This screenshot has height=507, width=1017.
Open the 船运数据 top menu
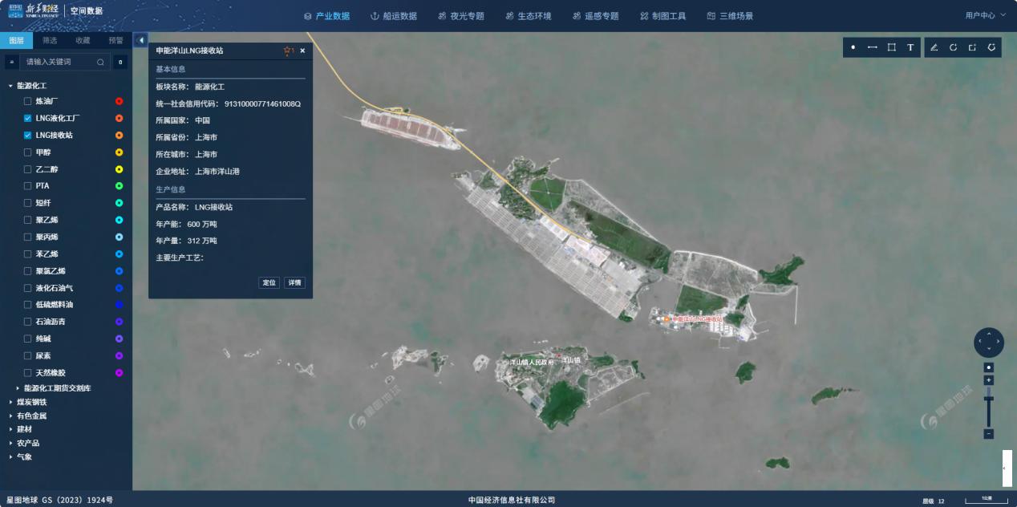(394, 16)
